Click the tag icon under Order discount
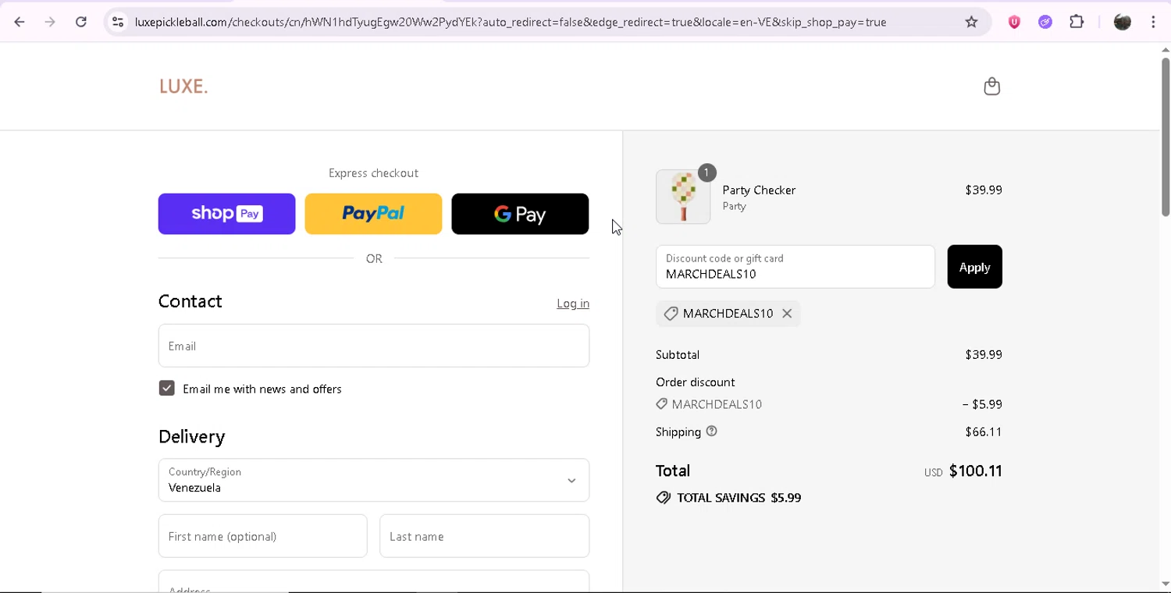Screen dimensions: 1171x593 point(661,403)
